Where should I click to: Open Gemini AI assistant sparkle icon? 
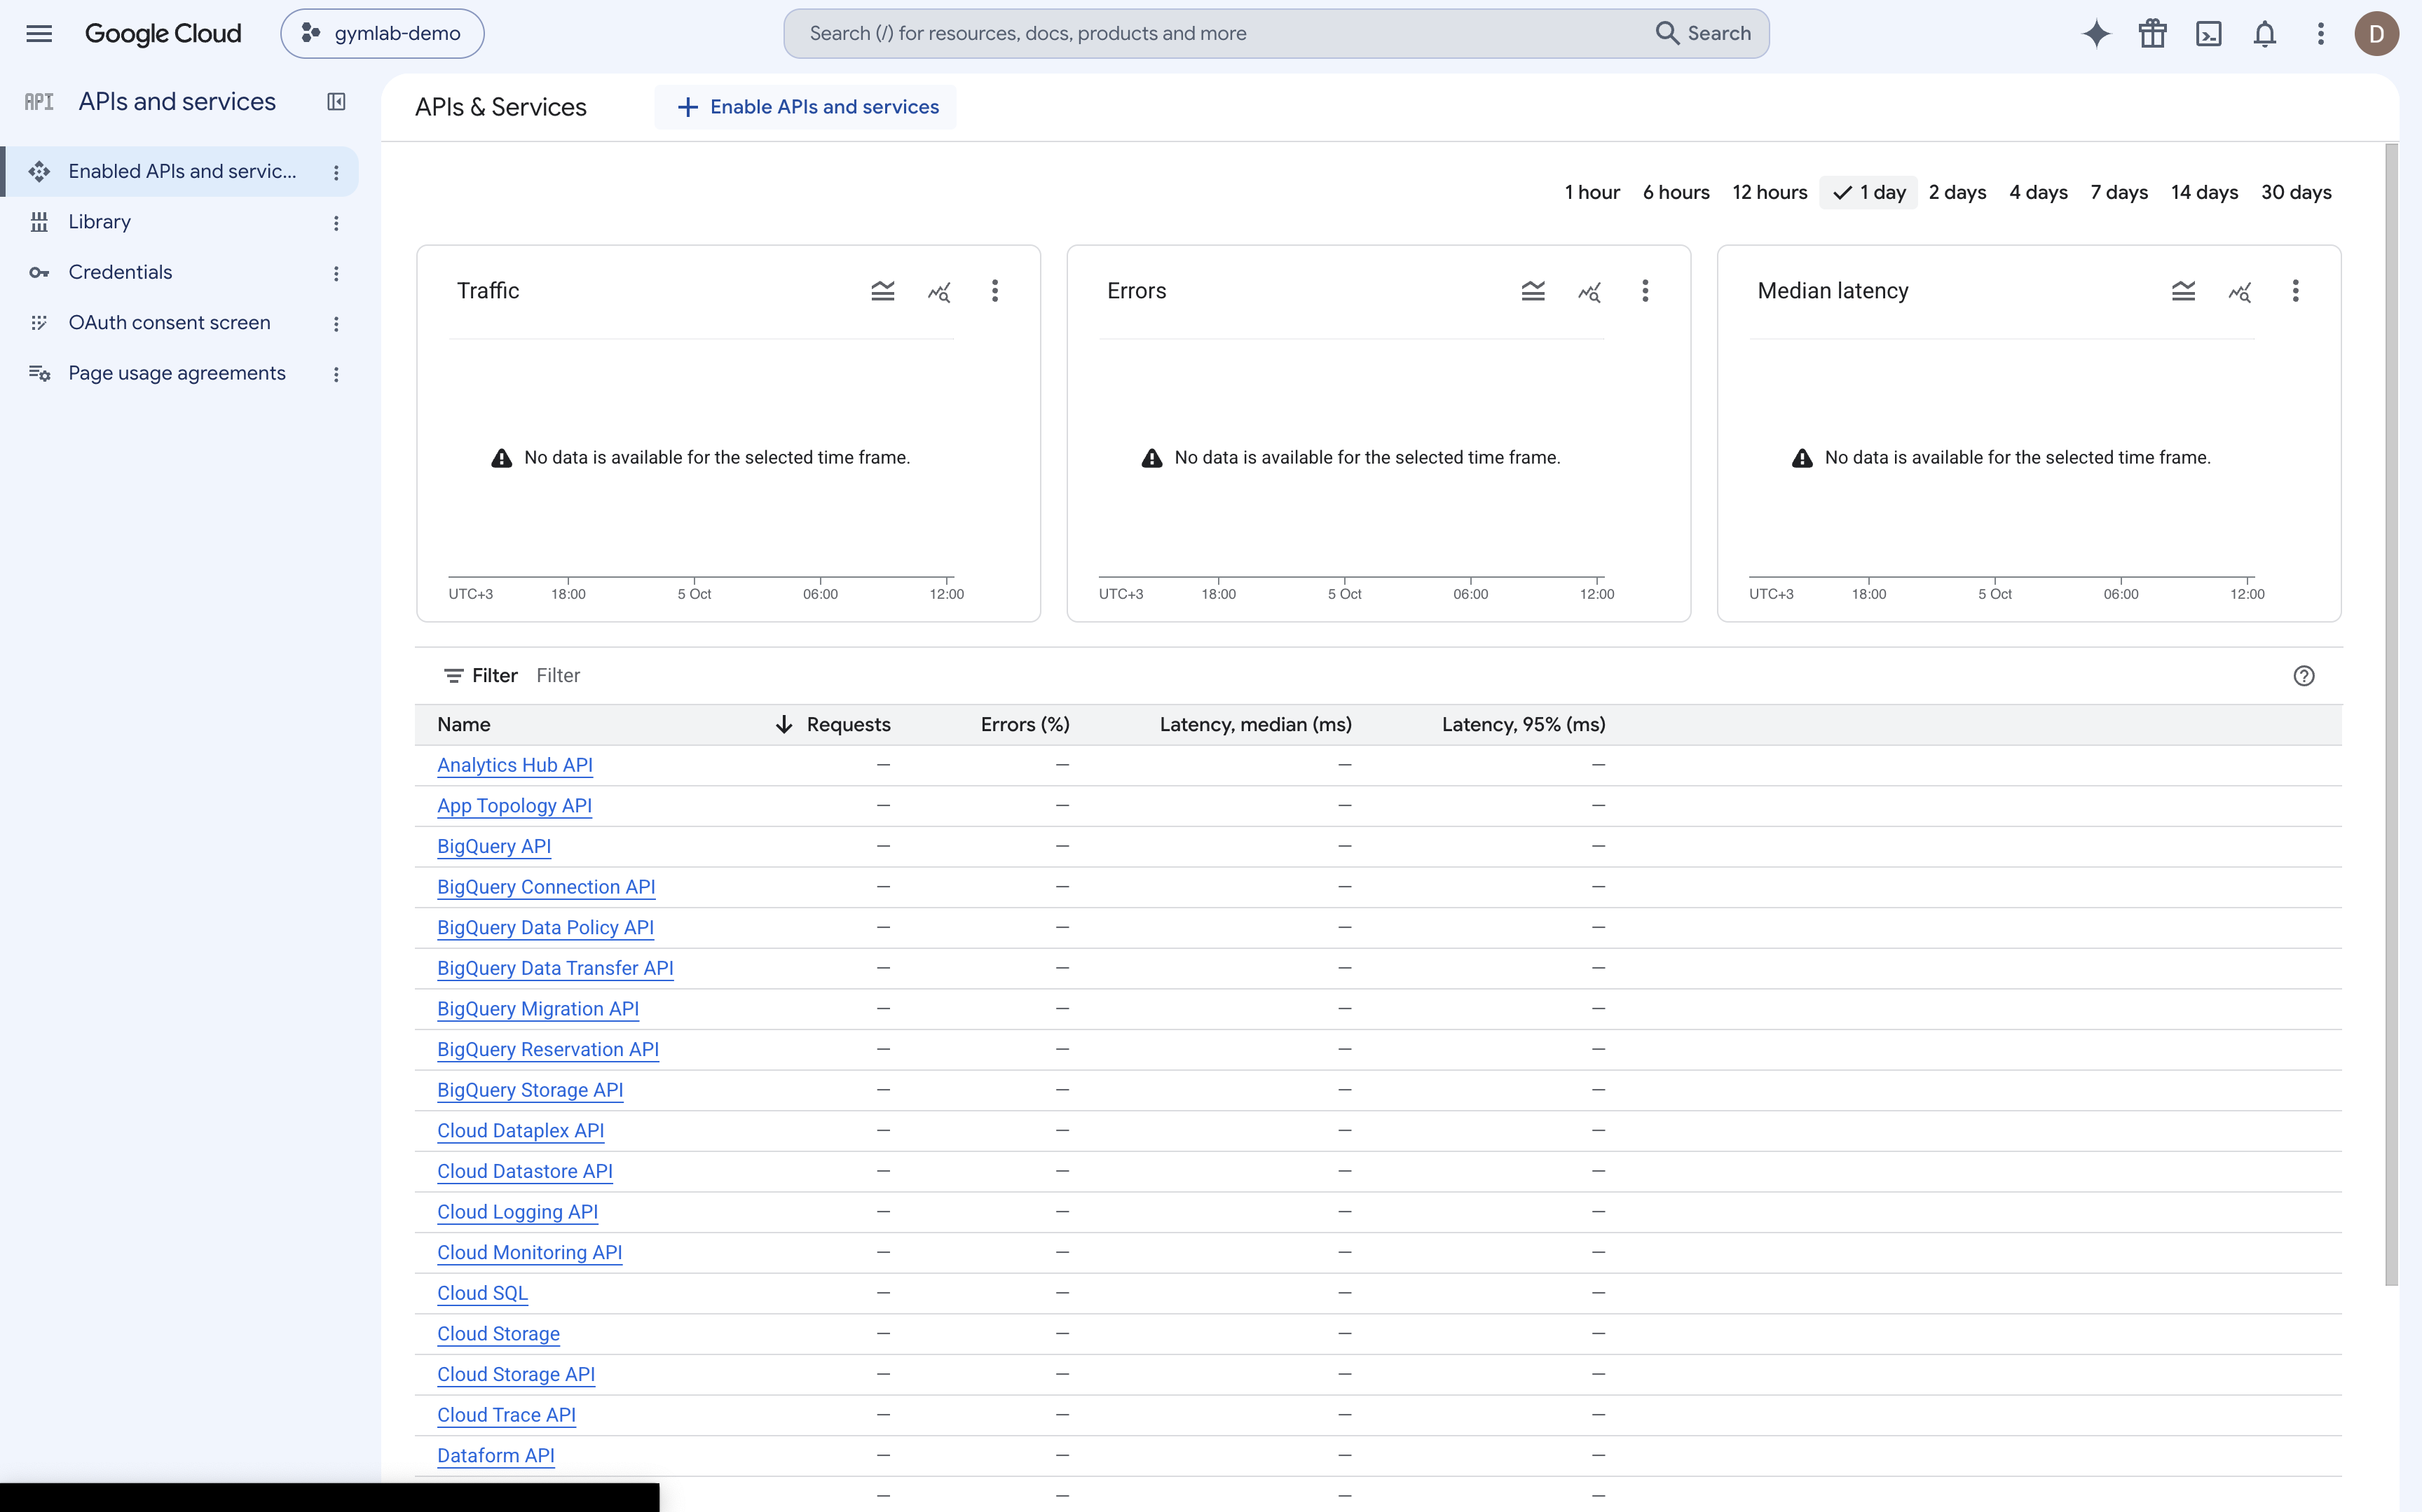(x=2096, y=33)
